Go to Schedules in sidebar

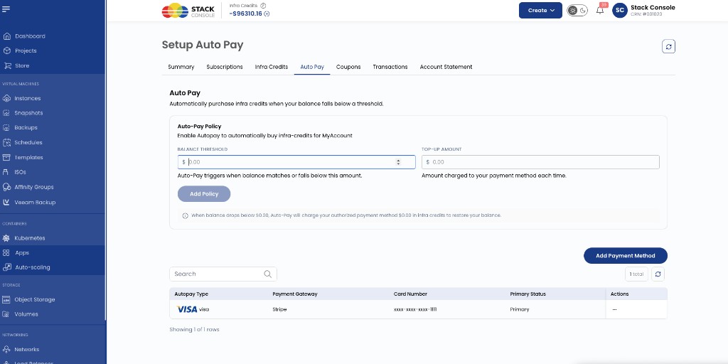click(28, 142)
